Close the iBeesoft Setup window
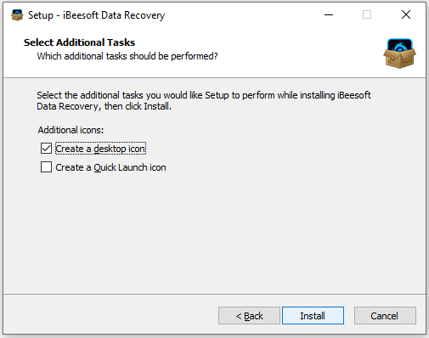The height and width of the screenshot is (338, 429). pos(406,14)
